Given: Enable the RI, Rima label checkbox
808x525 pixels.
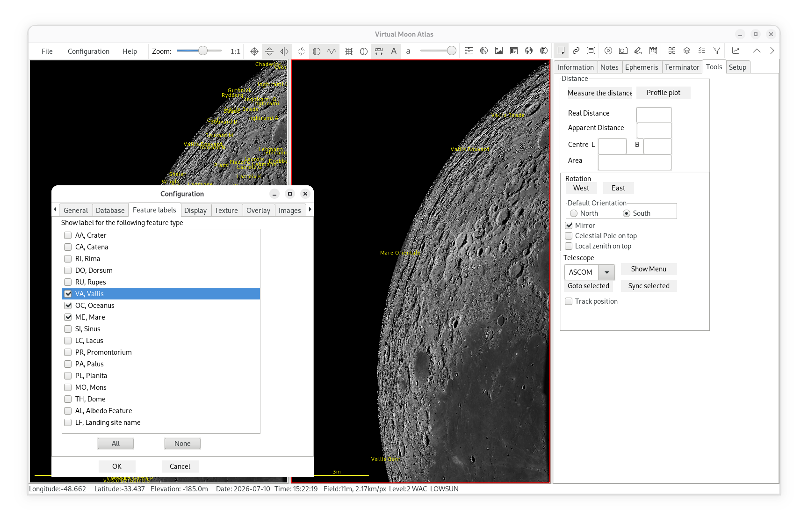Looking at the screenshot, I should [68, 259].
